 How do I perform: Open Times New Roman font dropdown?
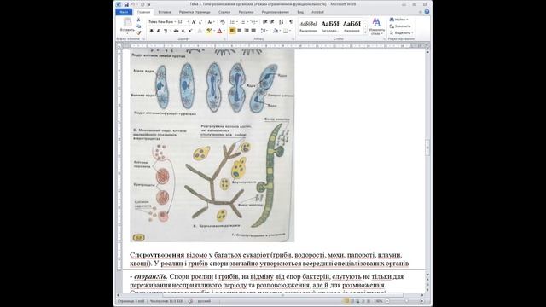[x=175, y=22]
